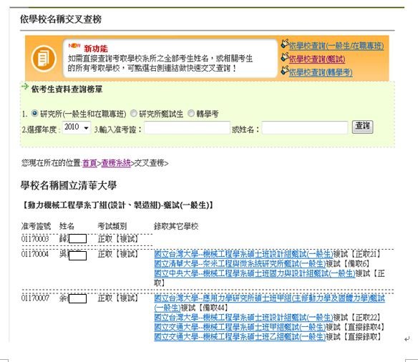Viewport: 418px width, 362px height.
Task: Select 轉學考 radio button
Action: coord(191,113)
